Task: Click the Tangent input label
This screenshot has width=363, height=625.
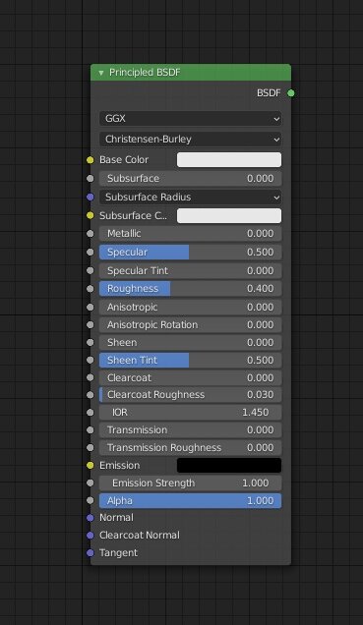Action: [118, 553]
